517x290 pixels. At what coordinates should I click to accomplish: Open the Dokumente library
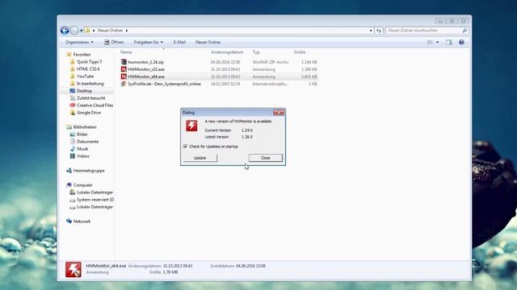[88, 142]
